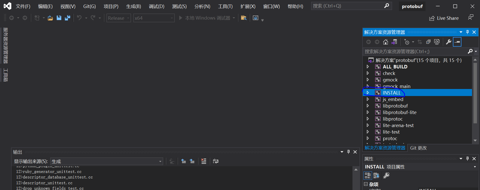Screen dimensions: 480x190
Task: Click the Solution Explorer search field
Action: 415,51
